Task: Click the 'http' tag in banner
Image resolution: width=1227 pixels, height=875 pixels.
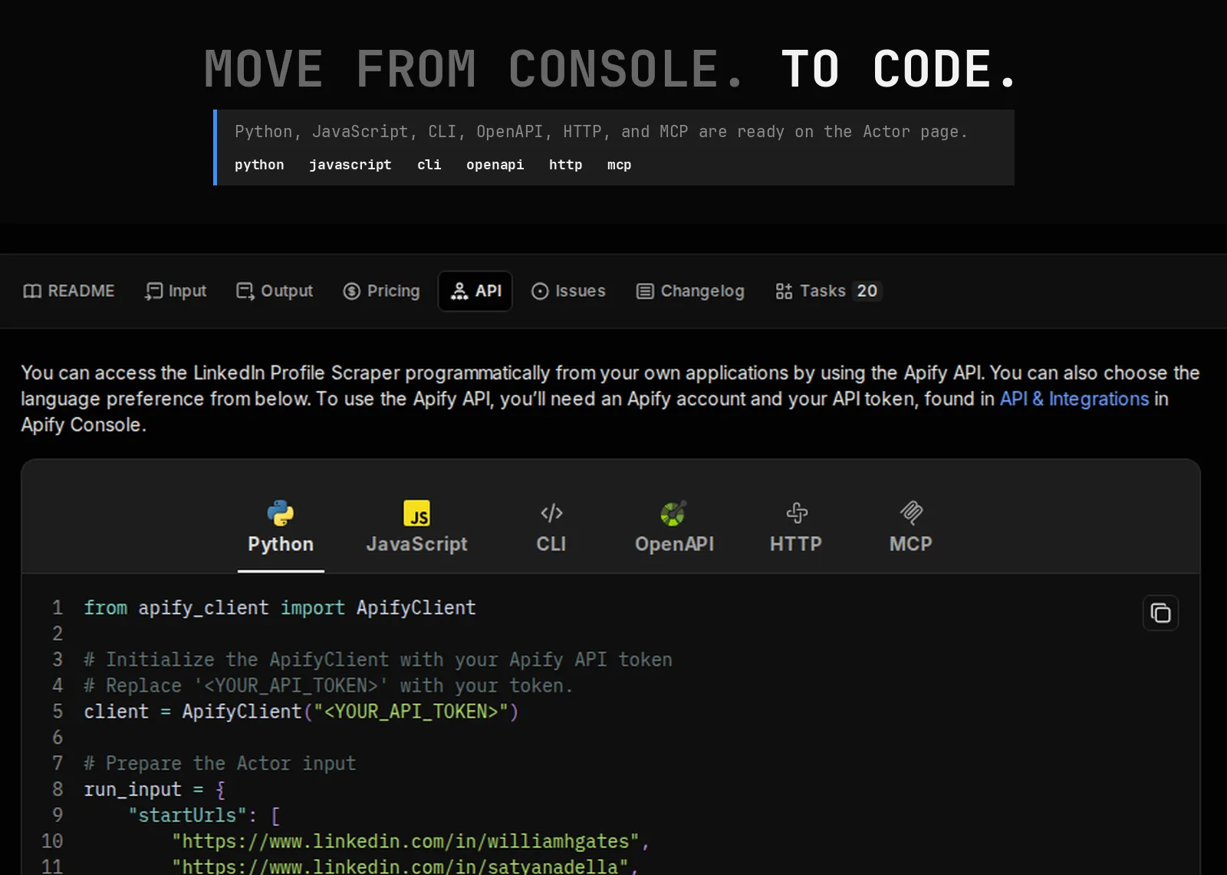Action: click(566, 165)
